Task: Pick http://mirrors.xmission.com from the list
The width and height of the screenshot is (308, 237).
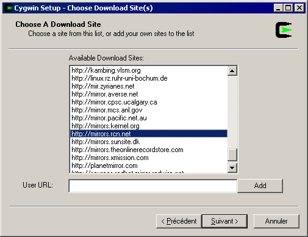Action: click(x=149, y=158)
